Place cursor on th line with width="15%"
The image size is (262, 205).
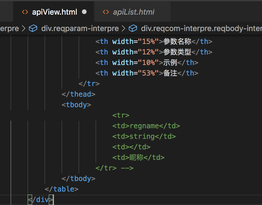(x=154, y=41)
